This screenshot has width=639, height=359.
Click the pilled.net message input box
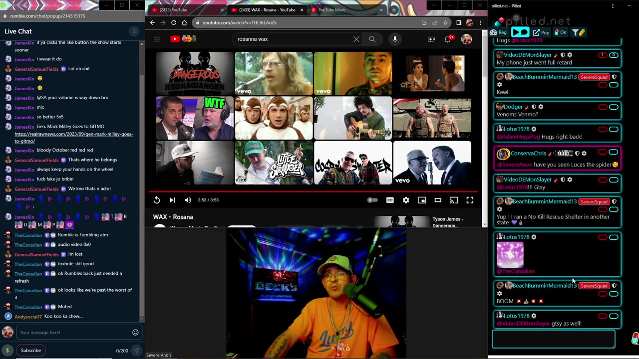coord(554,339)
